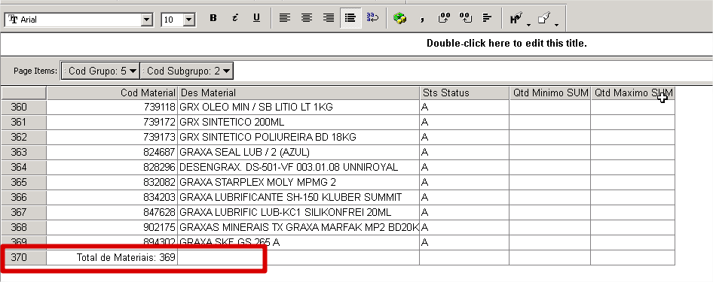
Task: Select the Cod Material column header
Action: tap(112, 93)
